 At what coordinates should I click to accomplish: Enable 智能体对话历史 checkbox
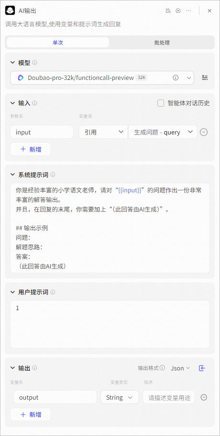point(161,103)
